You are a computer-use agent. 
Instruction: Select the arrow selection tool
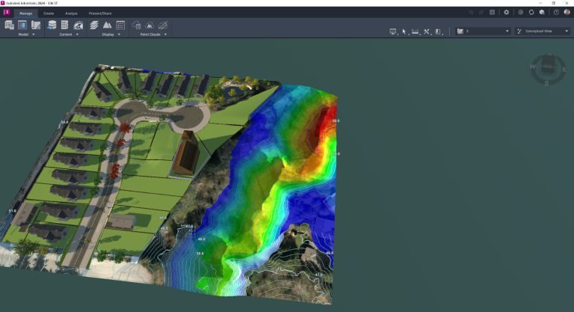404,31
